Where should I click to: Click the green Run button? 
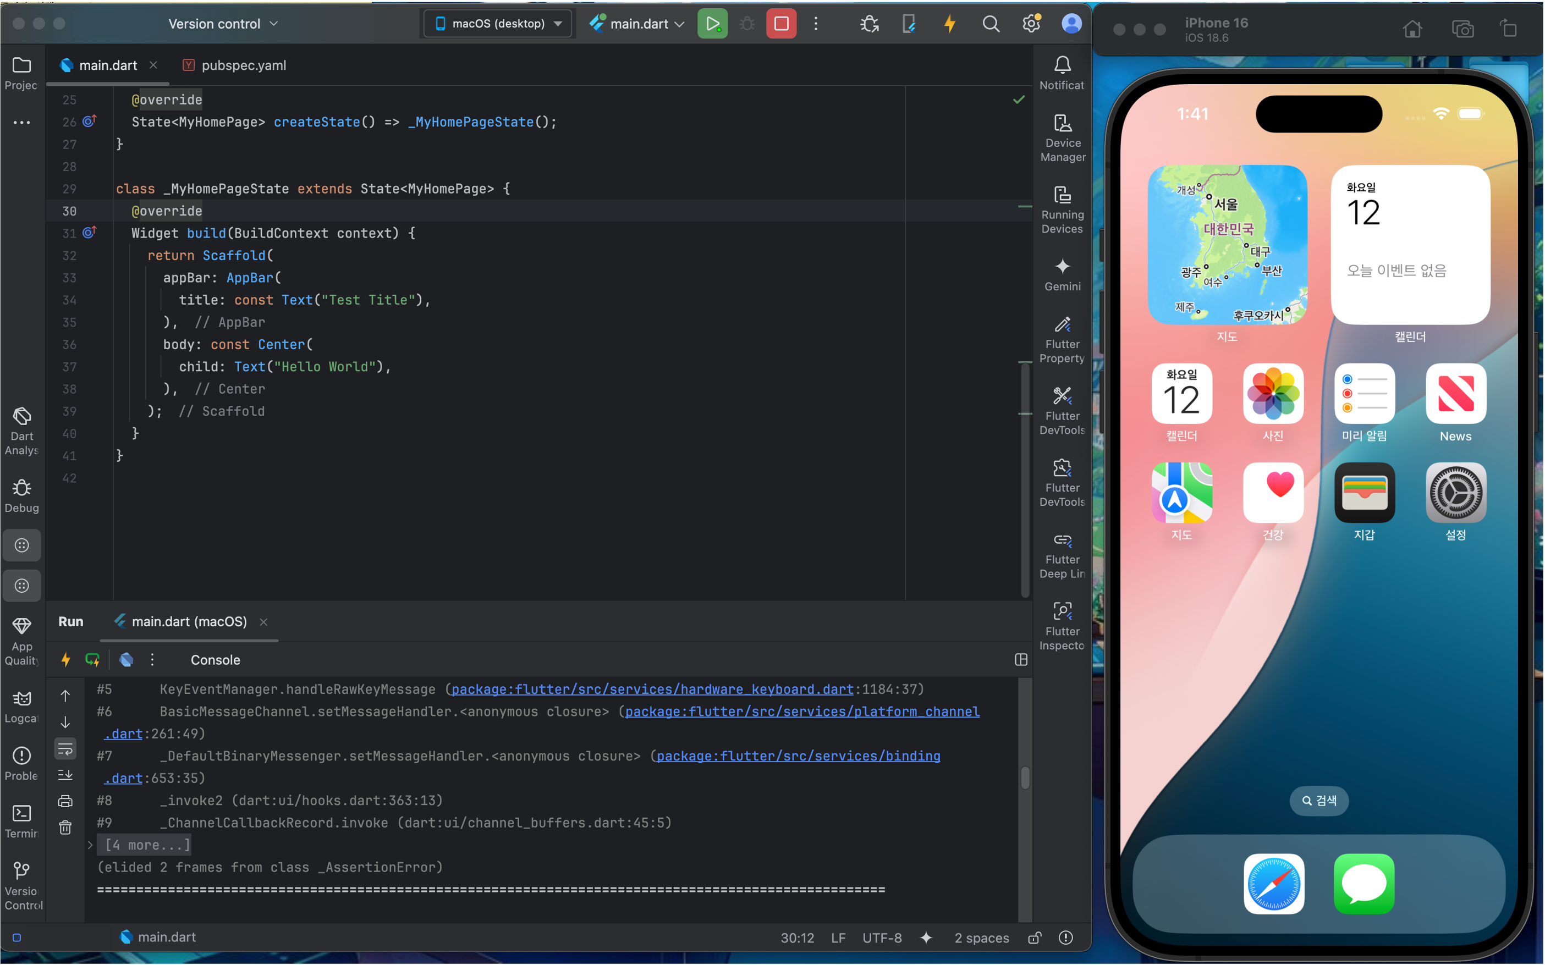pyautogui.click(x=712, y=24)
